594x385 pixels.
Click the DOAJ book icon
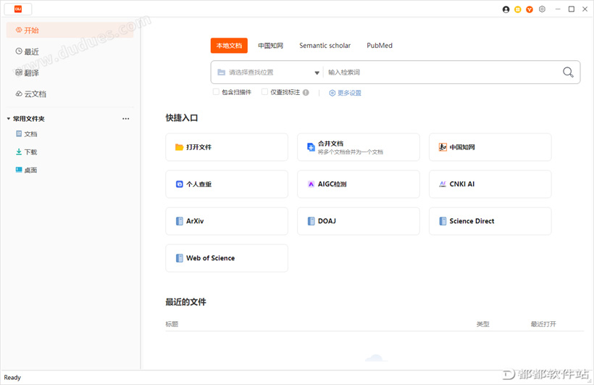tap(311, 221)
